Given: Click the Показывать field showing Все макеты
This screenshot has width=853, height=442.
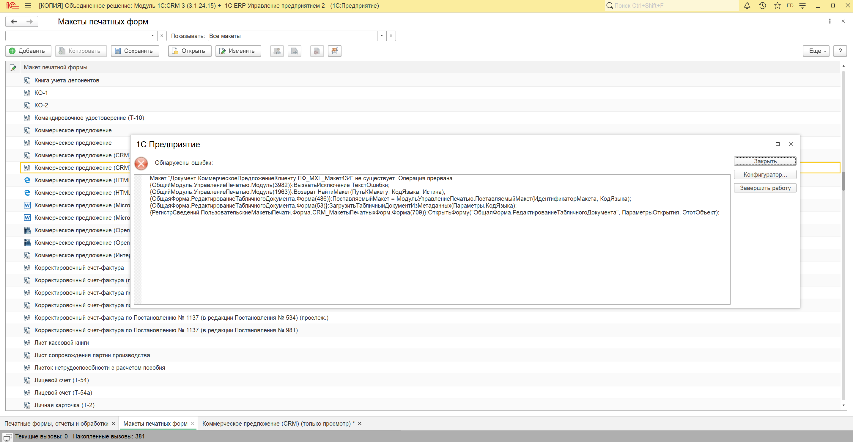Looking at the screenshot, I should [292, 36].
